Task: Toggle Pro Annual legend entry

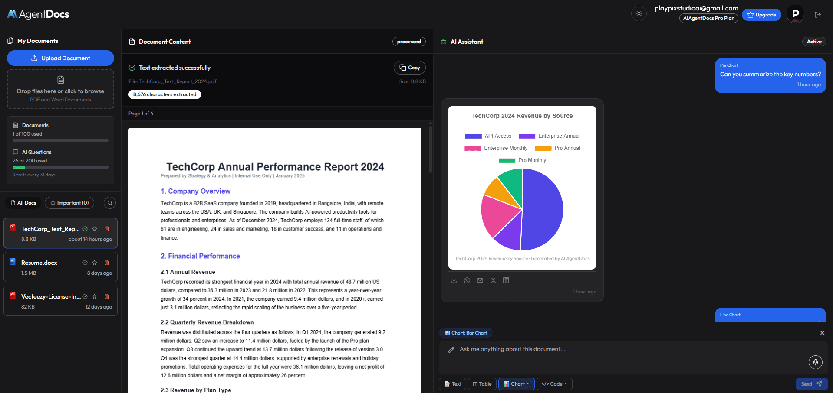Action: pyautogui.click(x=557, y=148)
